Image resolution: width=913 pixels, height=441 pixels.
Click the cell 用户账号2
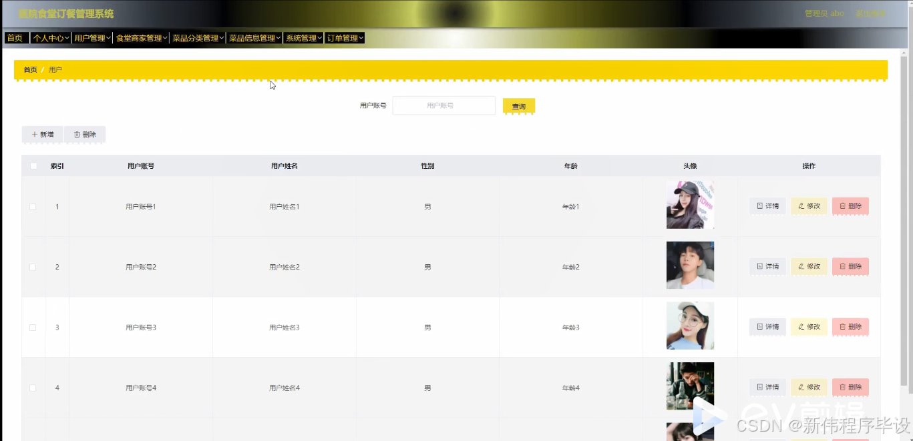[141, 267]
